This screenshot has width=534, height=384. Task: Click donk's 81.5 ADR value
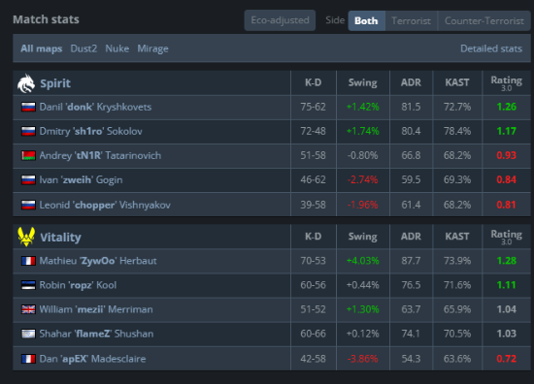[x=411, y=107]
